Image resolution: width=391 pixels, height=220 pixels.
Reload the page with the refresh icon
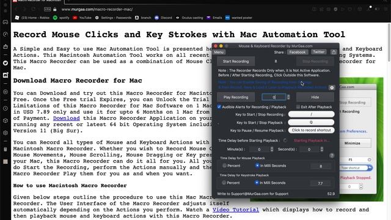tap(34, 9)
